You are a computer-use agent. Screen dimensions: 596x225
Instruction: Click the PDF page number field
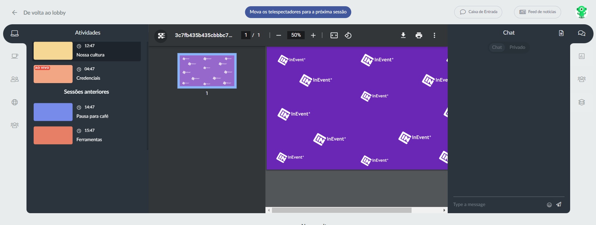click(246, 35)
